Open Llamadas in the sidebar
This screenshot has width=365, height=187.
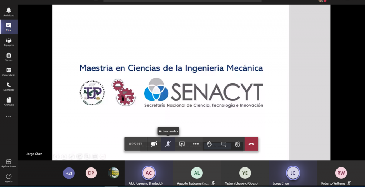[9, 87]
